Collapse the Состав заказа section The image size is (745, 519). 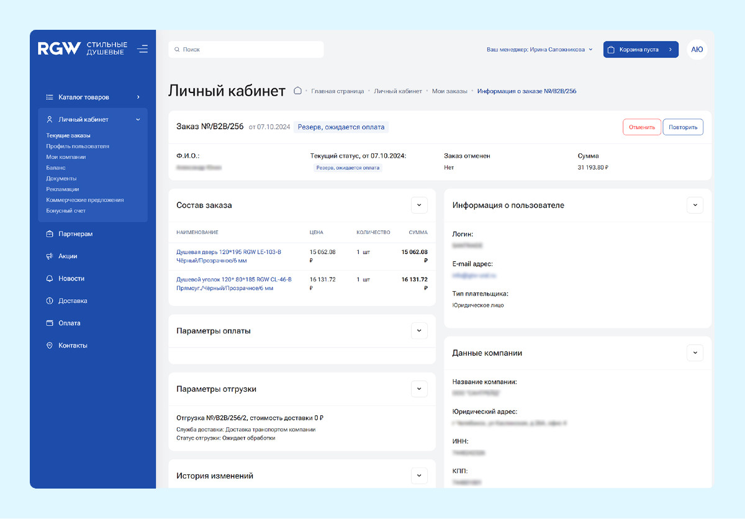pos(419,205)
